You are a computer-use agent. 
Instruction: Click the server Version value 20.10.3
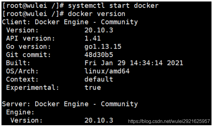[99, 120]
